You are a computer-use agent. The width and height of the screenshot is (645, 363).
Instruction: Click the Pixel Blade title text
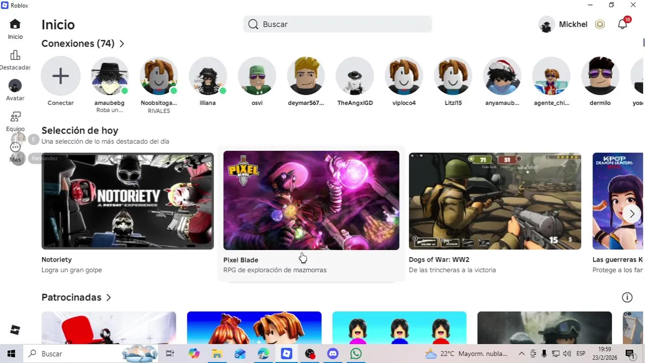(x=241, y=260)
